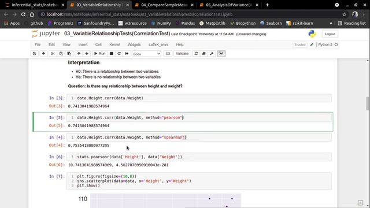The width and height of the screenshot is (370, 208).
Task: Restart the kernel icon
Action: [x=119, y=54]
